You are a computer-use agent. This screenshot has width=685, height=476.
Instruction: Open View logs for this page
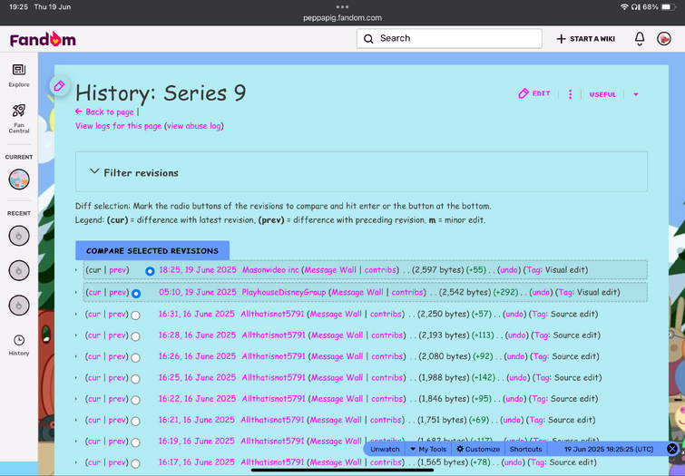pos(118,126)
